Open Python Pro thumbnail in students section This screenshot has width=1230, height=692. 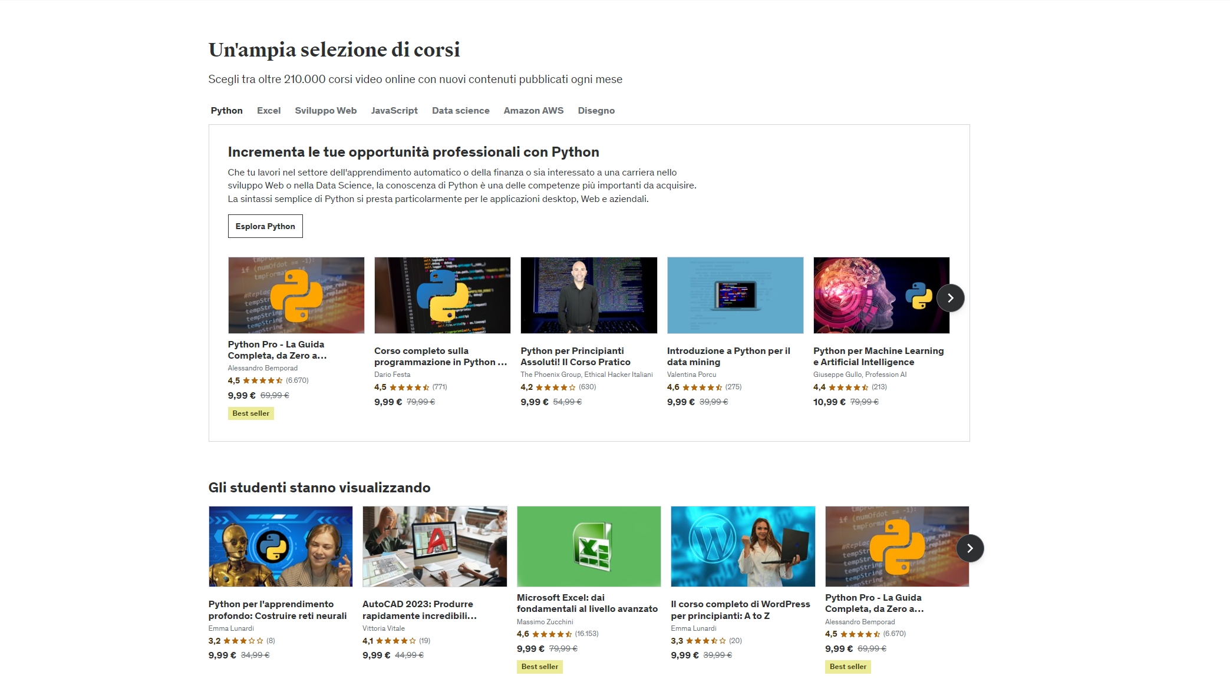pos(896,547)
